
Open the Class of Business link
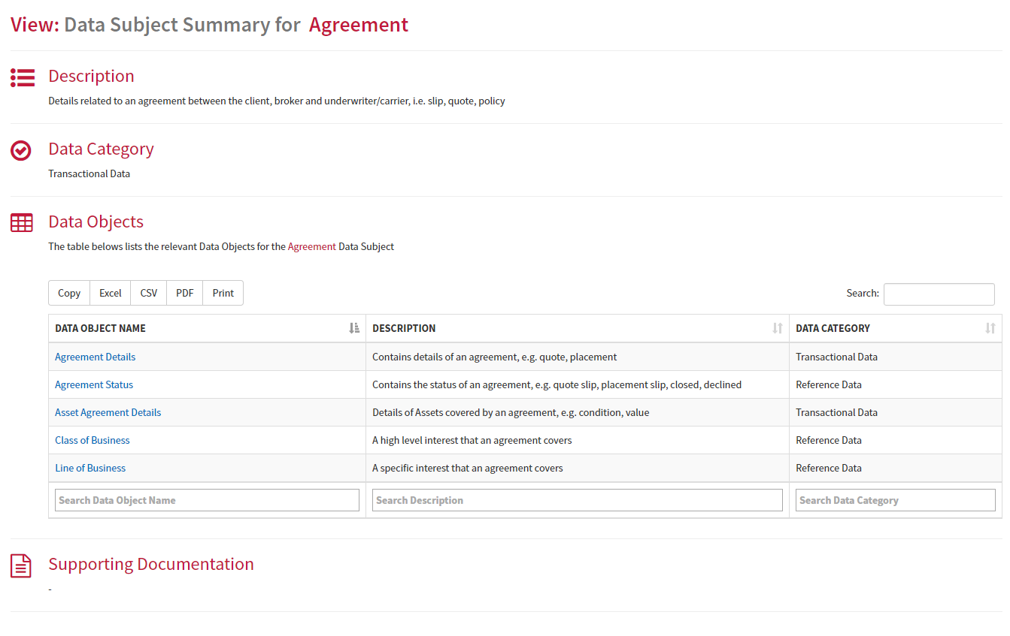tap(93, 440)
